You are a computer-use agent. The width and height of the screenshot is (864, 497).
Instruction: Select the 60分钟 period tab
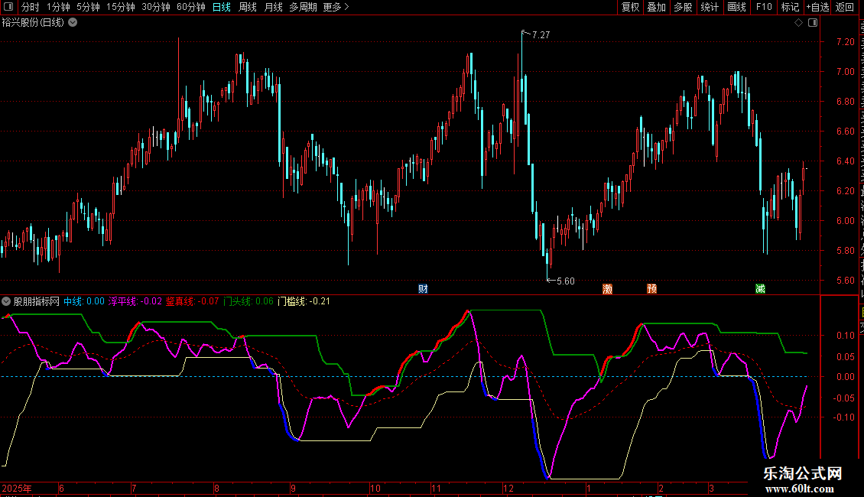tap(190, 8)
